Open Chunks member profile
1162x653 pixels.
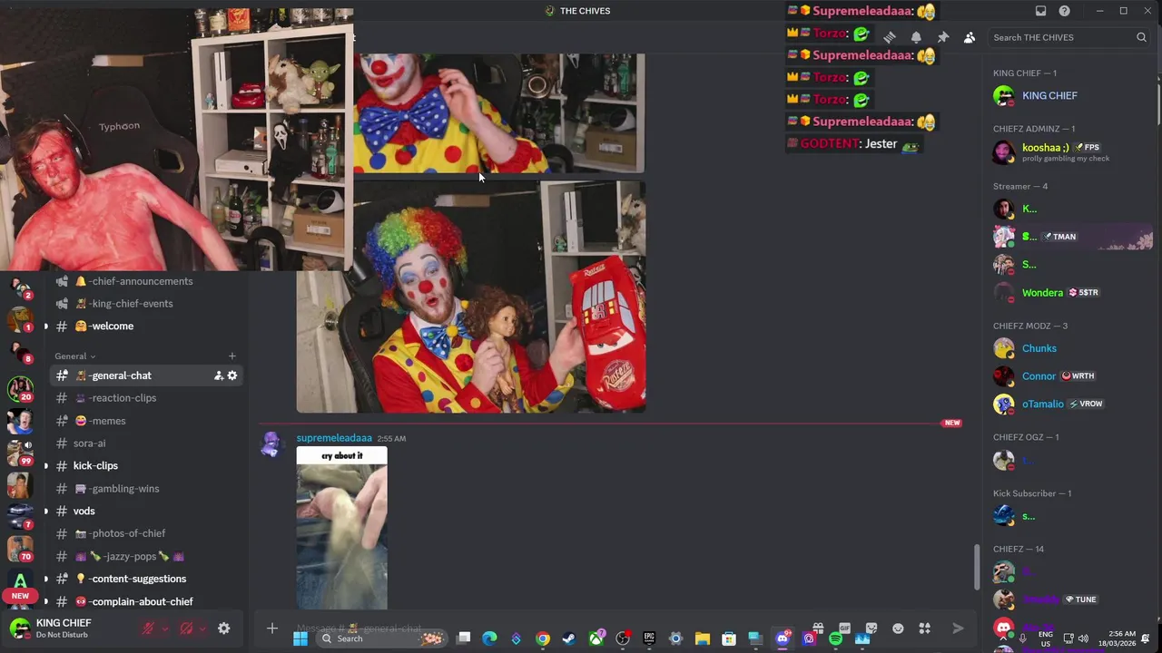click(1069, 348)
